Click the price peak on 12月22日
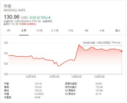The image size is (127, 103). click(x=79, y=45)
